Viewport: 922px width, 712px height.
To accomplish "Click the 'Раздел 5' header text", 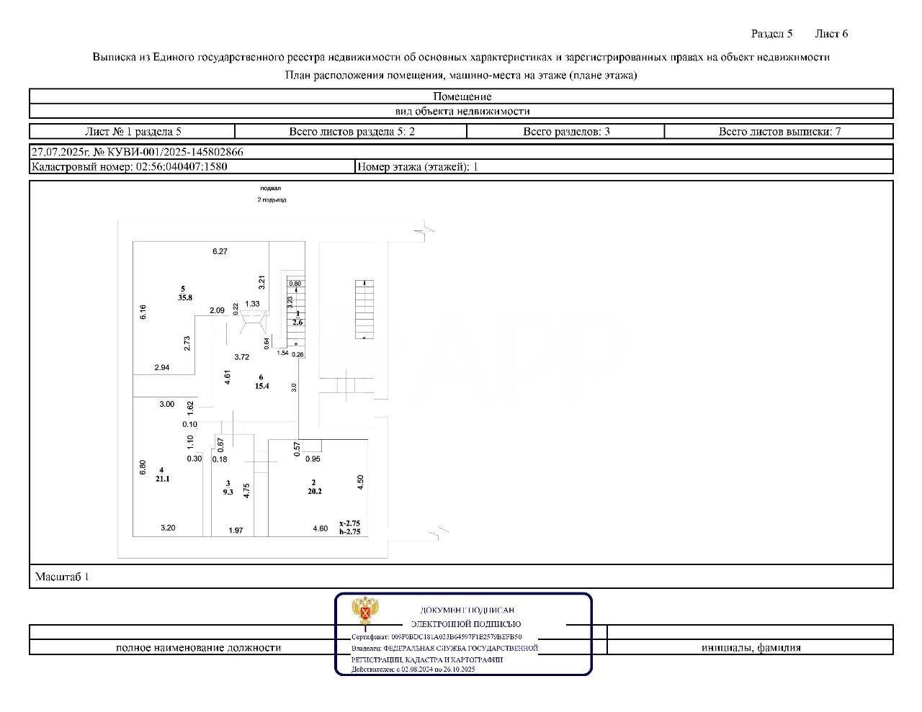I will pyautogui.click(x=771, y=34).
